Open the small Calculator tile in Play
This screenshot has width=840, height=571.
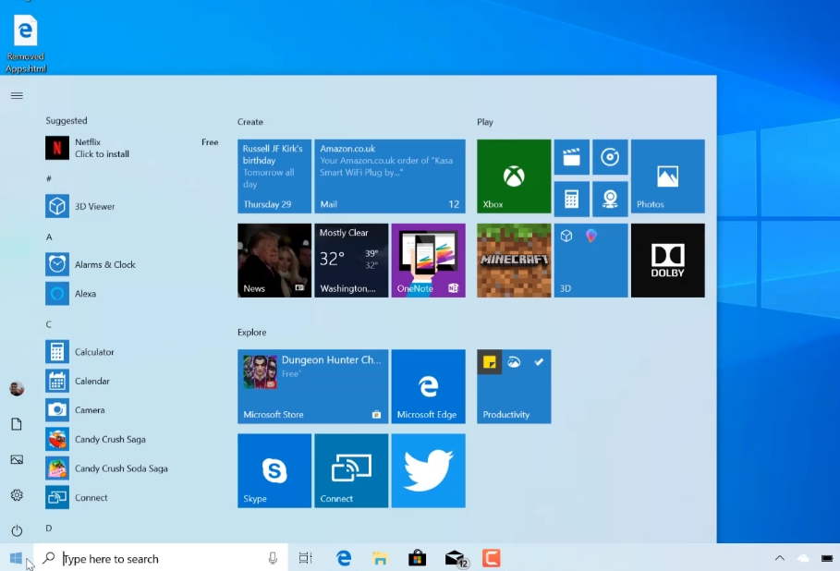pyautogui.click(x=572, y=199)
